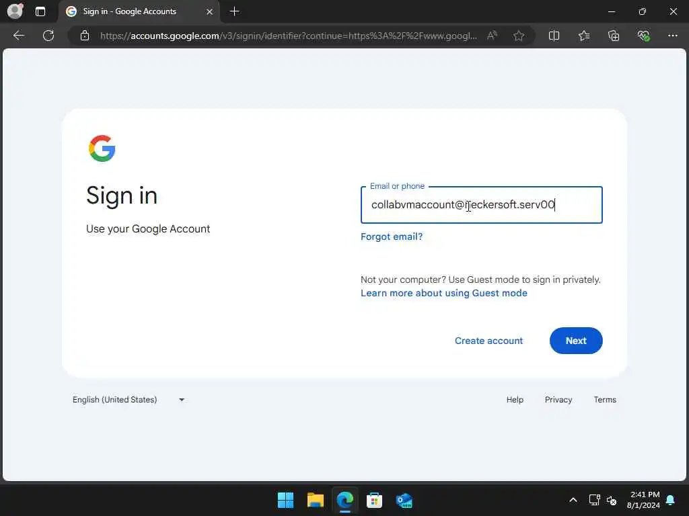
Task: Open the clock and date flyout
Action: (643, 500)
